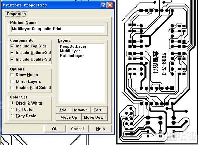Enable the Show Holes option
The height and width of the screenshot is (145, 199).
[x=12, y=75]
